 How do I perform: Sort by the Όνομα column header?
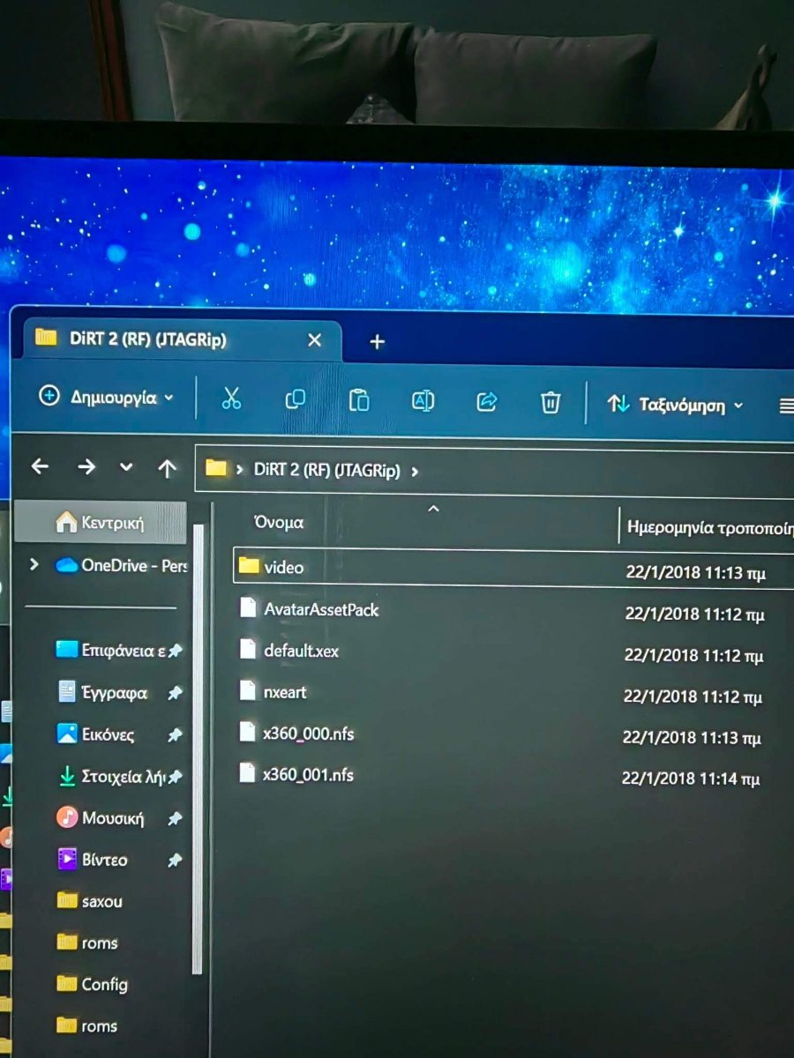pyautogui.click(x=279, y=522)
